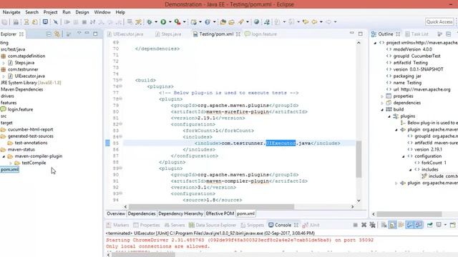Click the forkCount 1 entry in Outline

(x=434, y=163)
